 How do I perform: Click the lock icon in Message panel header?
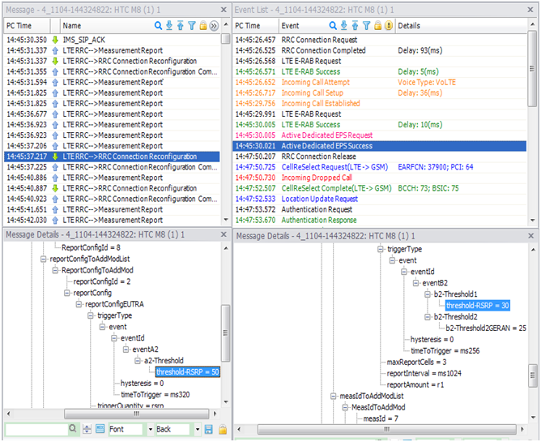[x=203, y=26]
